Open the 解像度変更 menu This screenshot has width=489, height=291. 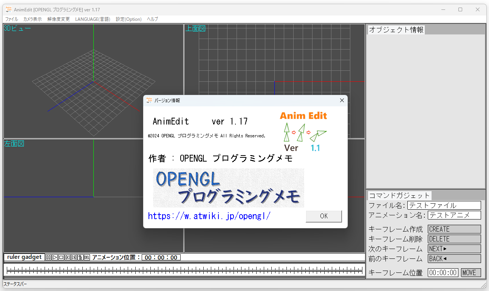click(59, 19)
